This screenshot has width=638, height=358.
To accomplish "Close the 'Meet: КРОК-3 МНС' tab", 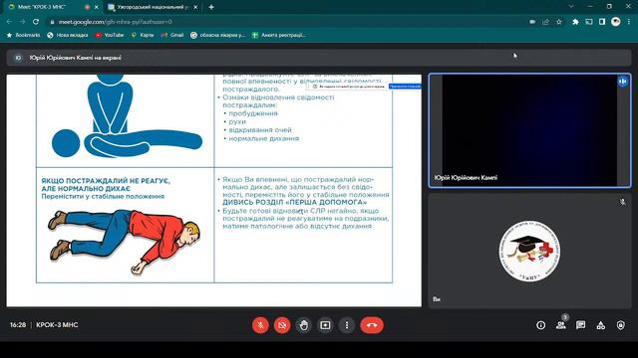I will click(97, 7).
